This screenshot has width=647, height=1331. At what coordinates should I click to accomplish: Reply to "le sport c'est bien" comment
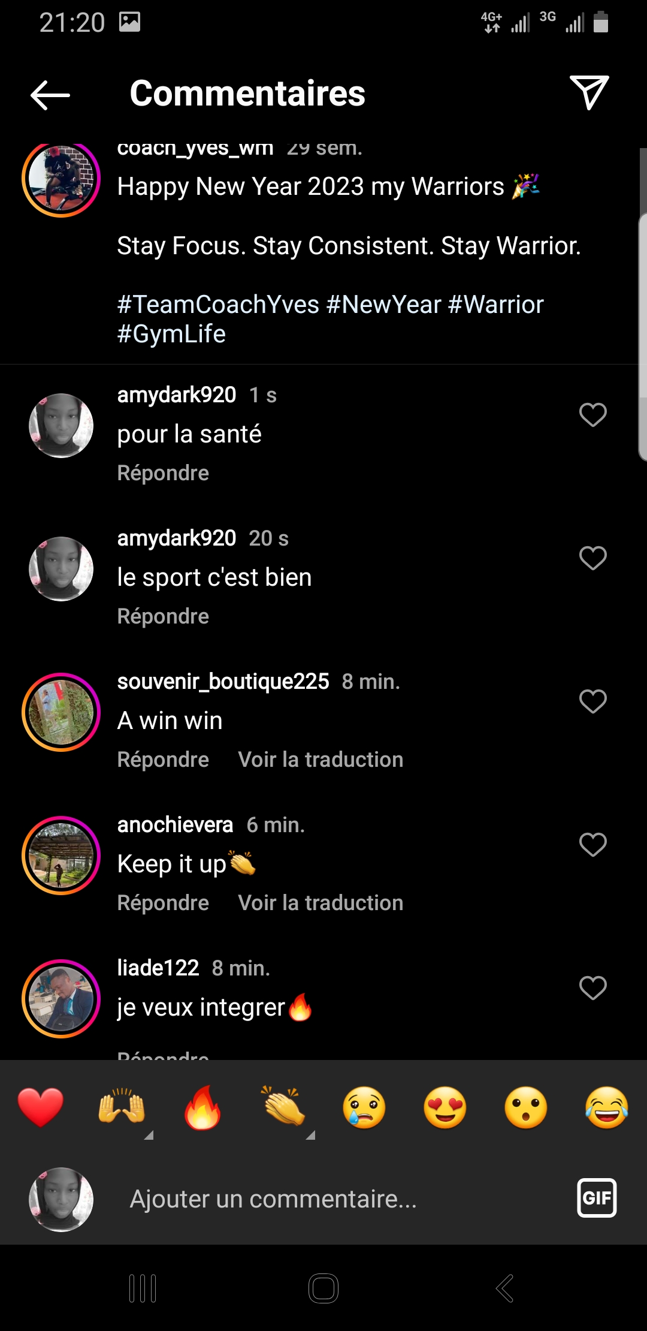163,616
